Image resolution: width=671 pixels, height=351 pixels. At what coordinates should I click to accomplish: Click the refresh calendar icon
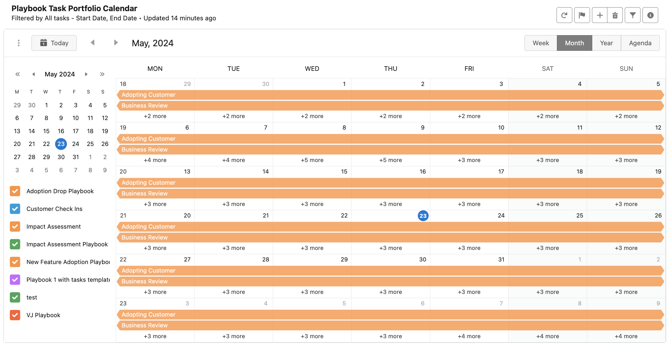coord(564,15)
